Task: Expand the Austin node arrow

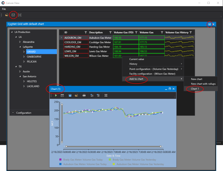Action: (x=20, y=71)
